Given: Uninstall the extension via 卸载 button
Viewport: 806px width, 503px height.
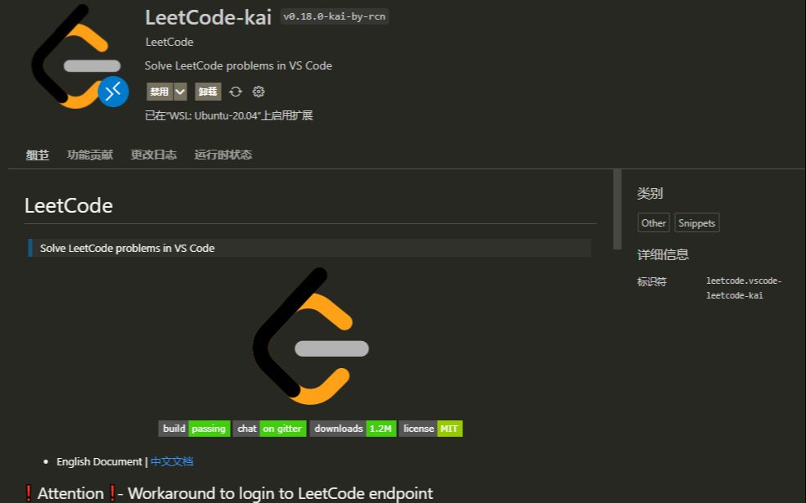Looking at the screenshot, I should coord(207,92).
